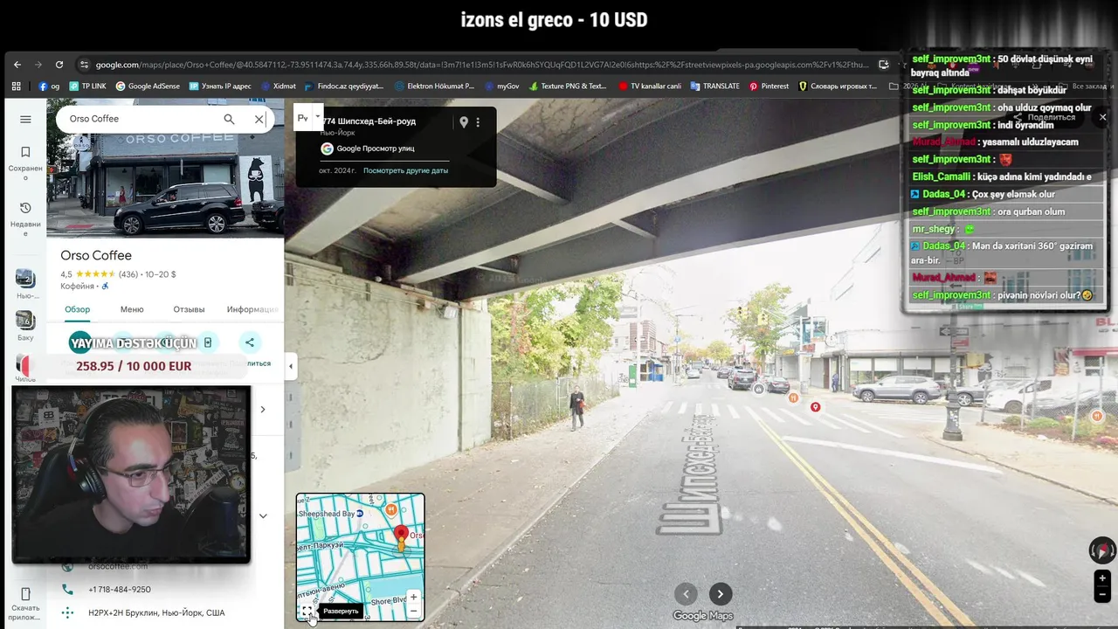
Task: Click the Orso Coffee place title
Action: pos(96,255)
